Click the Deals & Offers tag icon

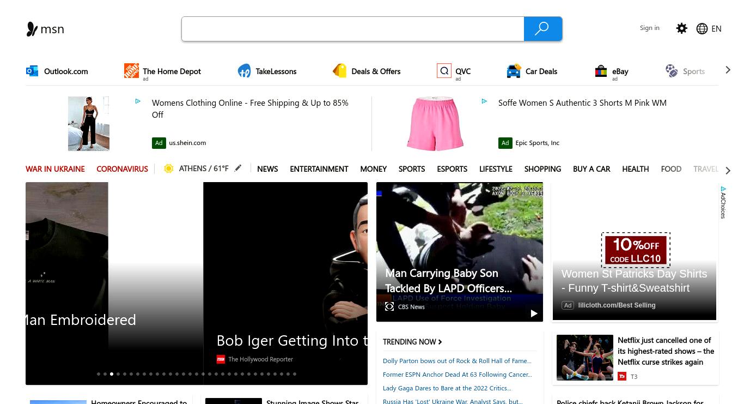(x=340, y=71)
